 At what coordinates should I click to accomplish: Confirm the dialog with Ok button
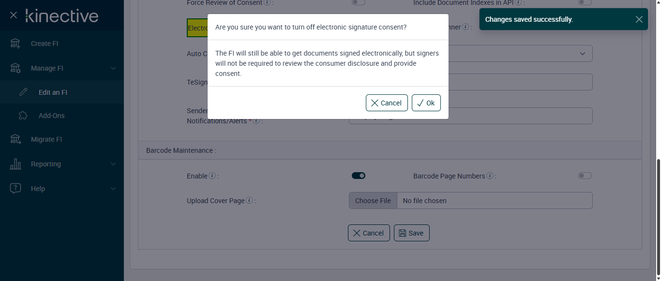pos(426,103)
